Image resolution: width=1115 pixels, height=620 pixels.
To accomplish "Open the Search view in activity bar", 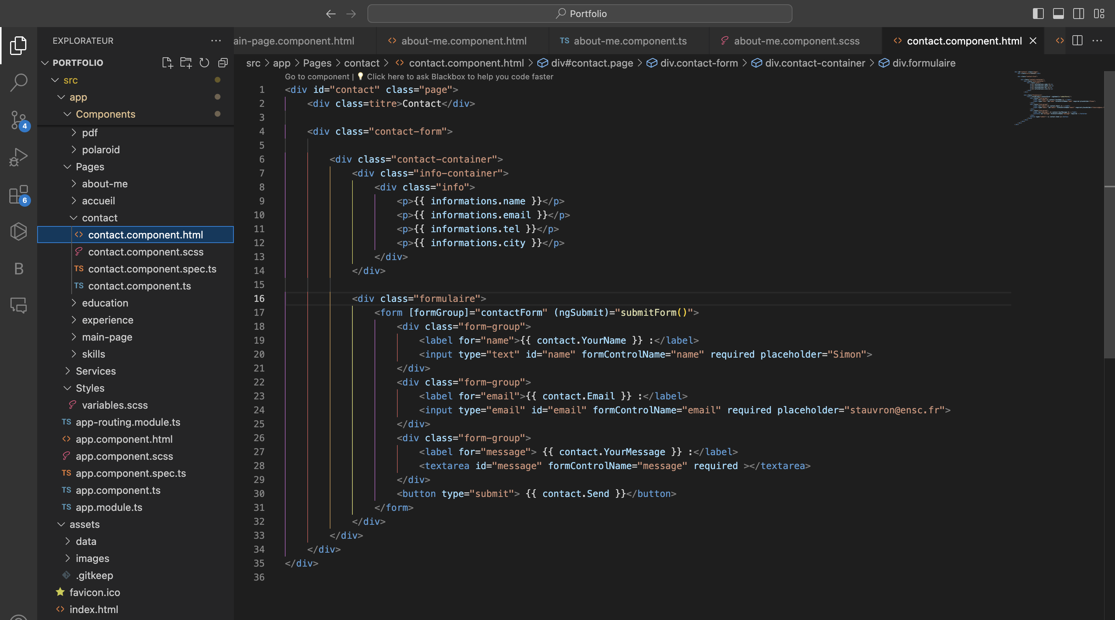I will pos(18,82).
